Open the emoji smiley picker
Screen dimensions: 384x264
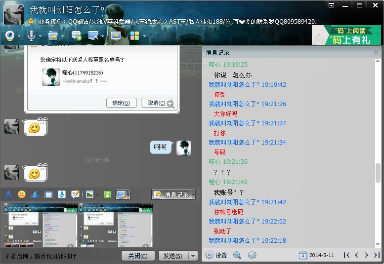point(22,194)
